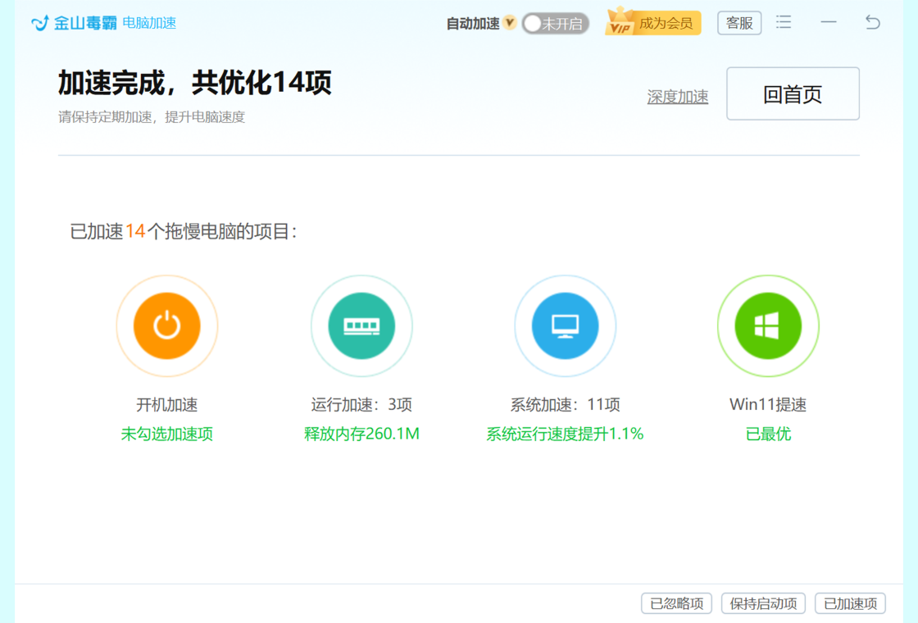Click the orange power boot acceleration icon
Image resolution: width=918 pixels, height=623 pixels.
(x=167, y=325)
